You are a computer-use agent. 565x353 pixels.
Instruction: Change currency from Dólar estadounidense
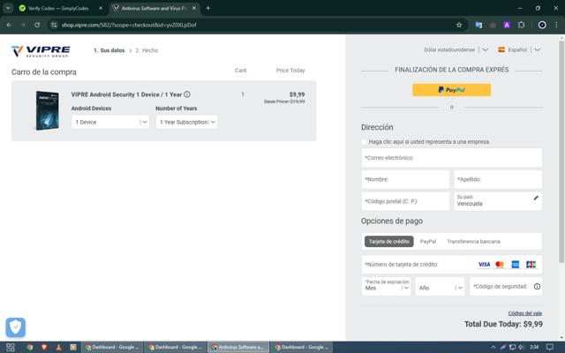pyautogui.click(x=456, y=49)
